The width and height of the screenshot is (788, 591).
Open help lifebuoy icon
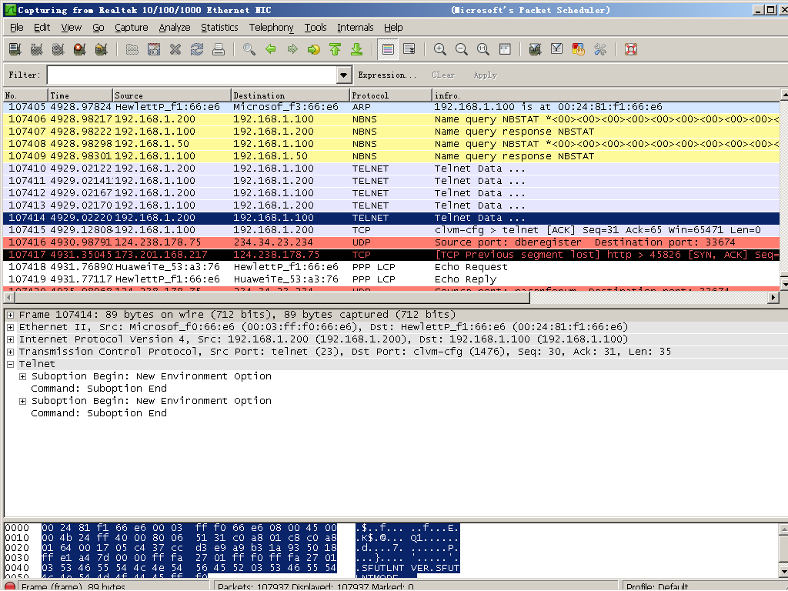coord(631,49)
